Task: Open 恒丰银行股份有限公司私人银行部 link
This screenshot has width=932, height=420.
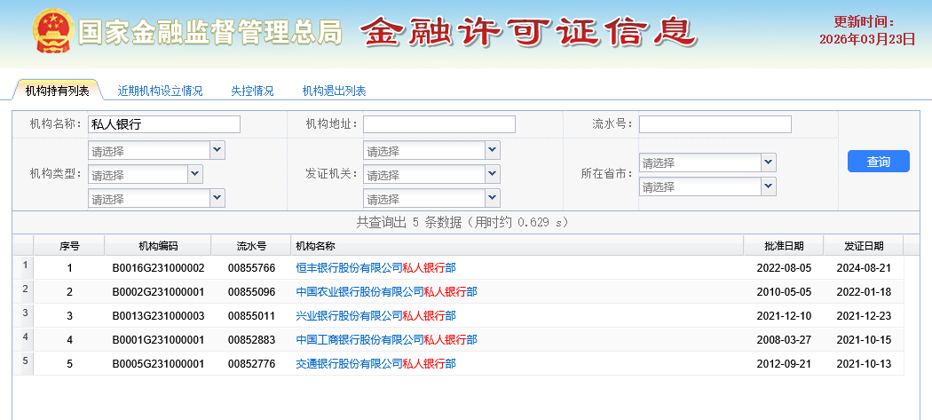Action: 375,267
